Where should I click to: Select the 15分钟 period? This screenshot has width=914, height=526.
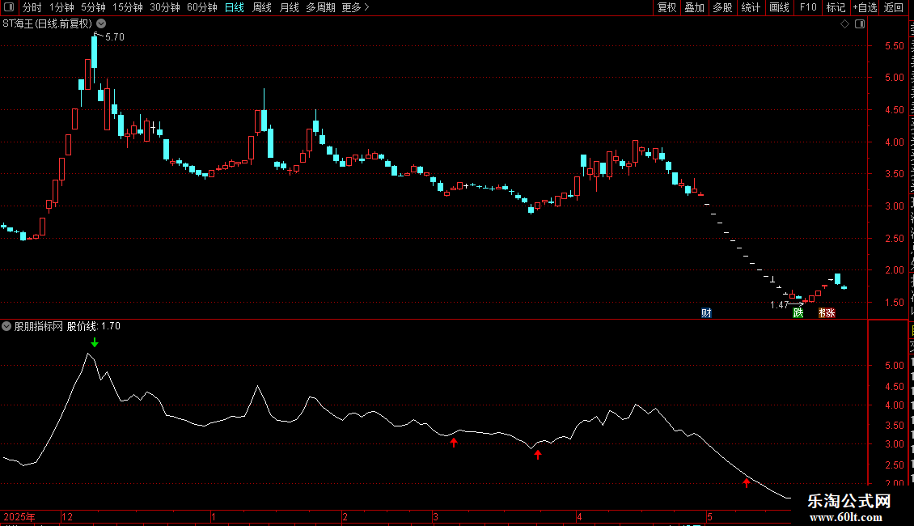127,7
